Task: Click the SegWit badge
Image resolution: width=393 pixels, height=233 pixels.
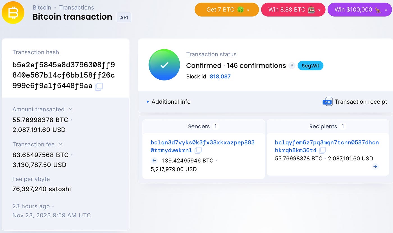Action: [x=310, y=66]
